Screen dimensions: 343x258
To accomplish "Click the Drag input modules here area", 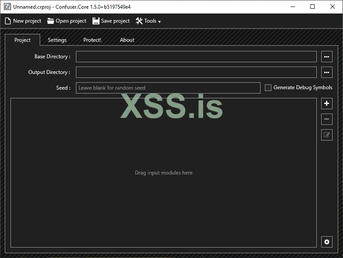I will click(164, 173).
